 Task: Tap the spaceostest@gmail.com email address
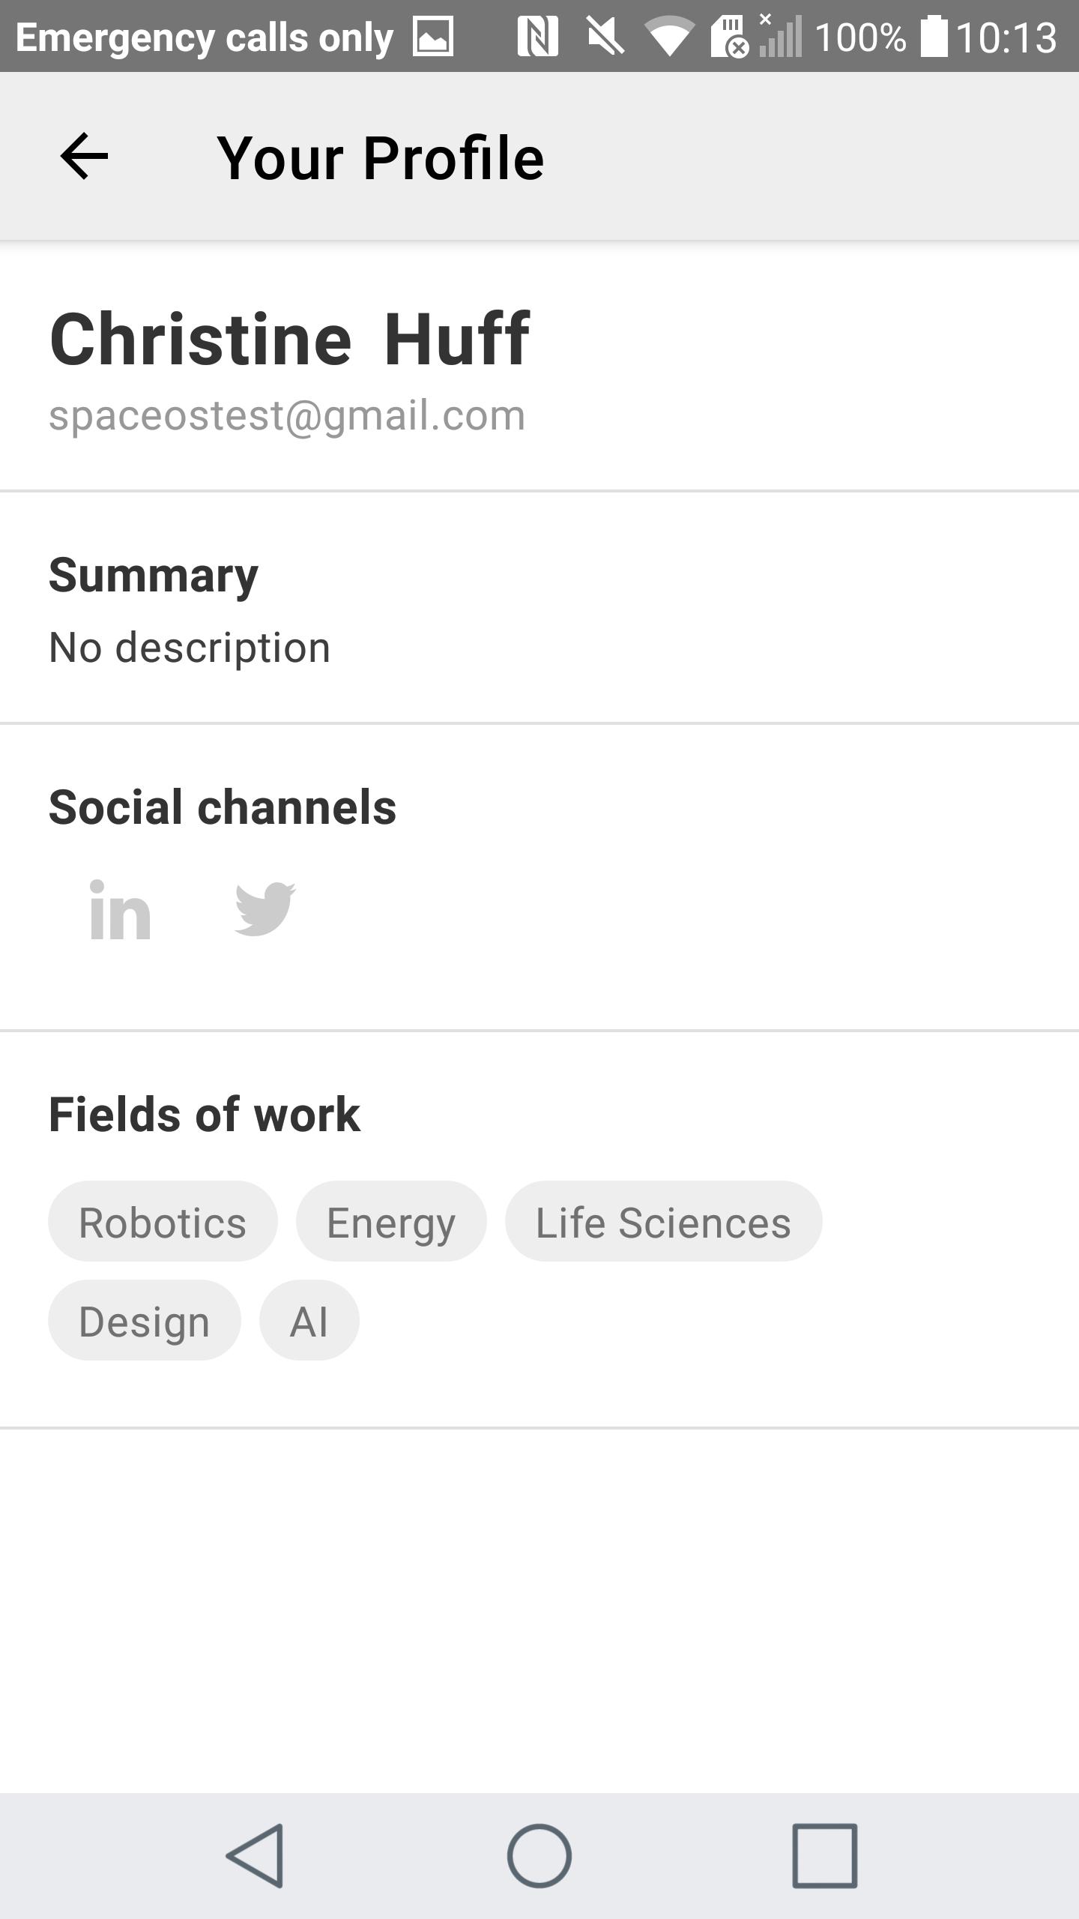287,415
